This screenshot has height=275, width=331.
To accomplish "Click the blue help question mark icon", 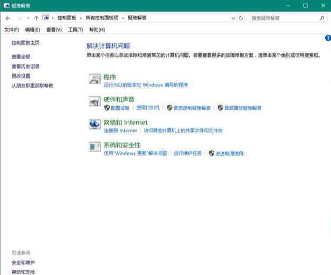I will [x=328, y=38].
